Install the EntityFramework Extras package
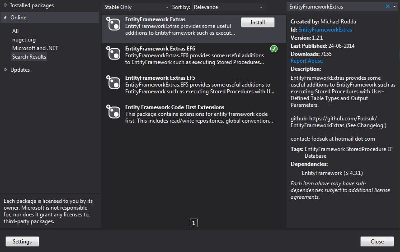 (x=258, y=23)
